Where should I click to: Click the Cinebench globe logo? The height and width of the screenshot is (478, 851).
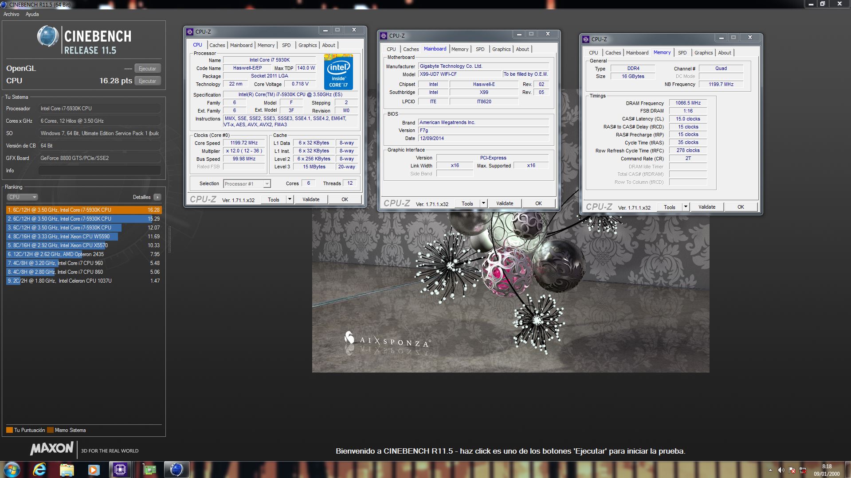click(47, 36)
